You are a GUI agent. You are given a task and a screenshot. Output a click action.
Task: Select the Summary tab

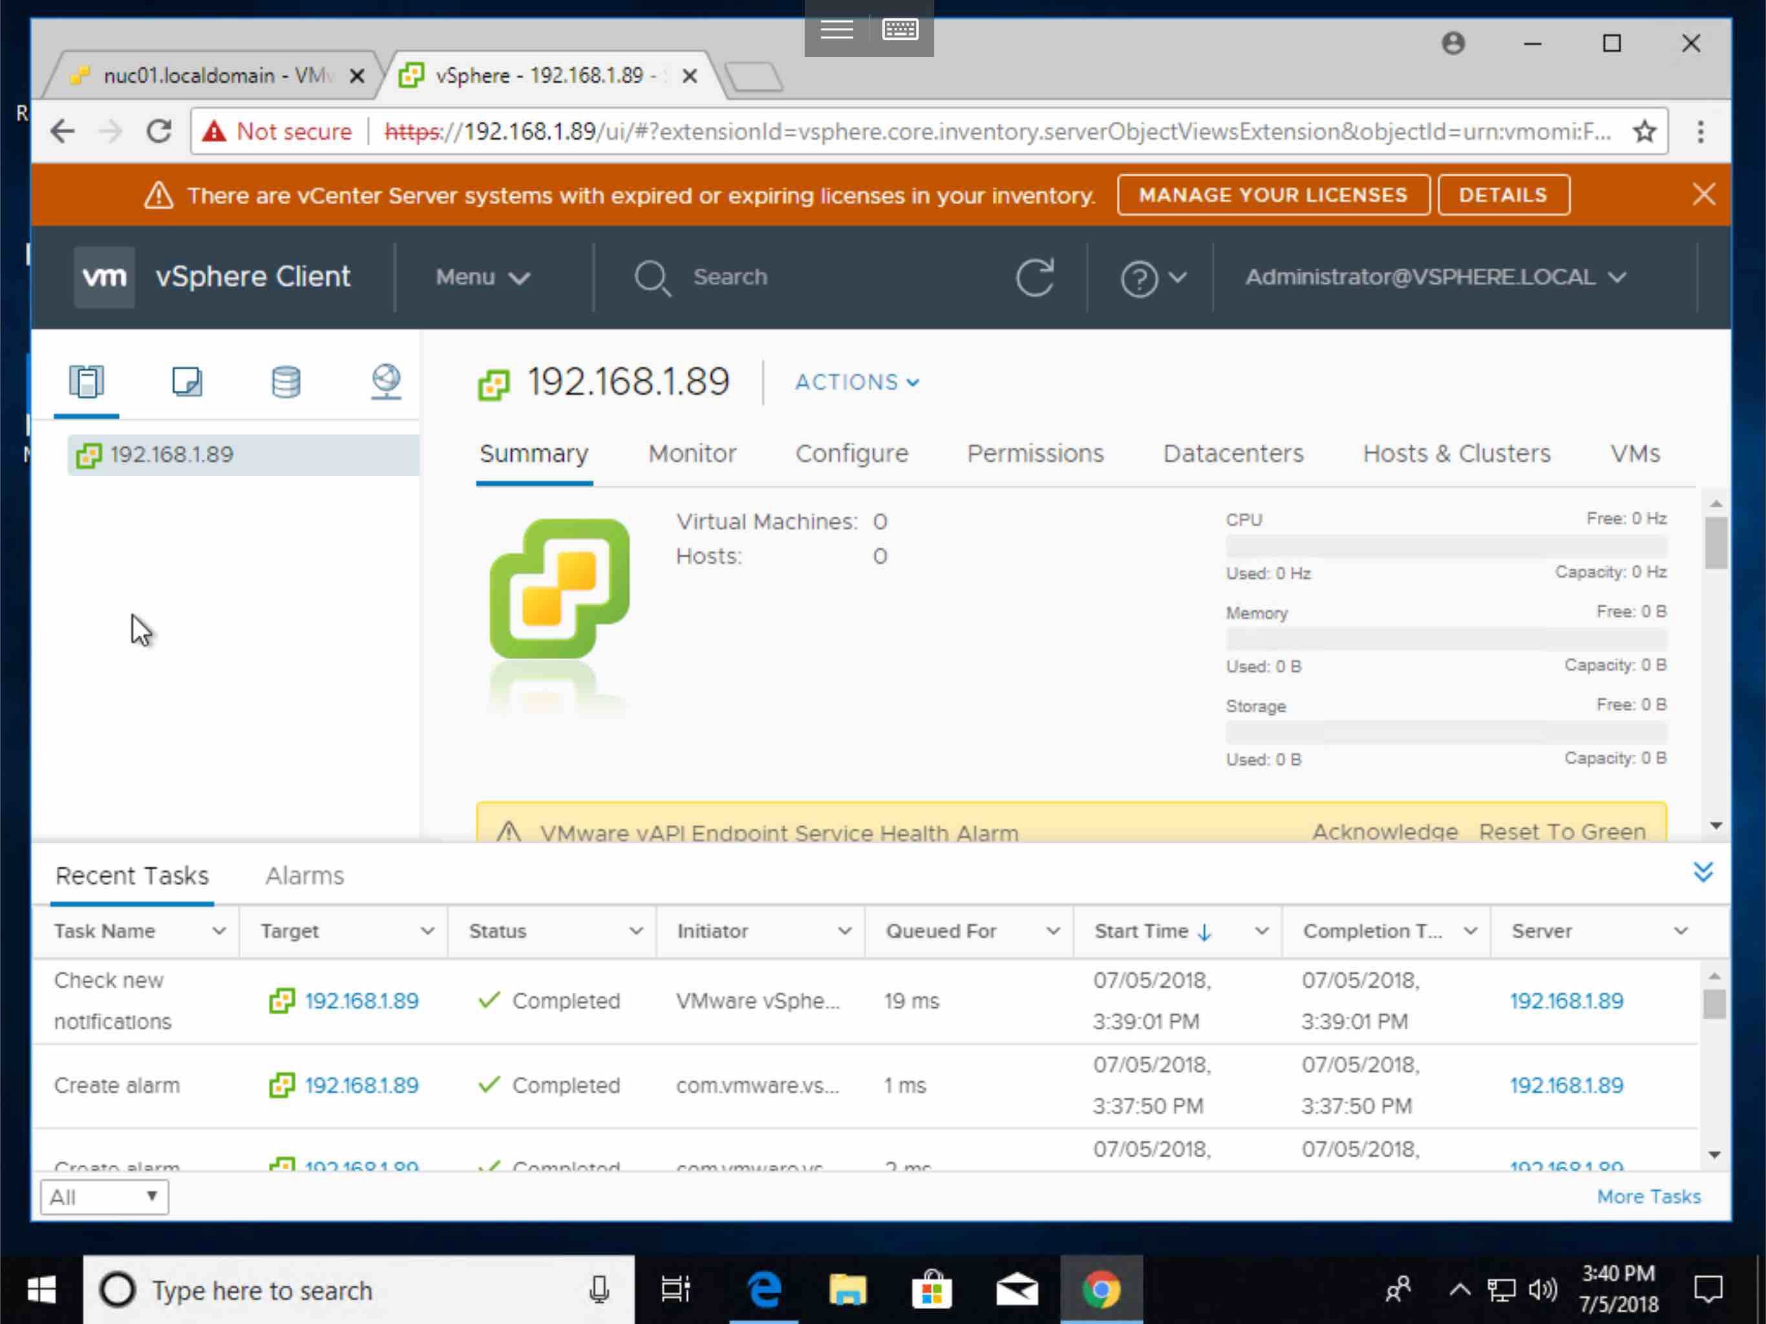pos(533,454)
